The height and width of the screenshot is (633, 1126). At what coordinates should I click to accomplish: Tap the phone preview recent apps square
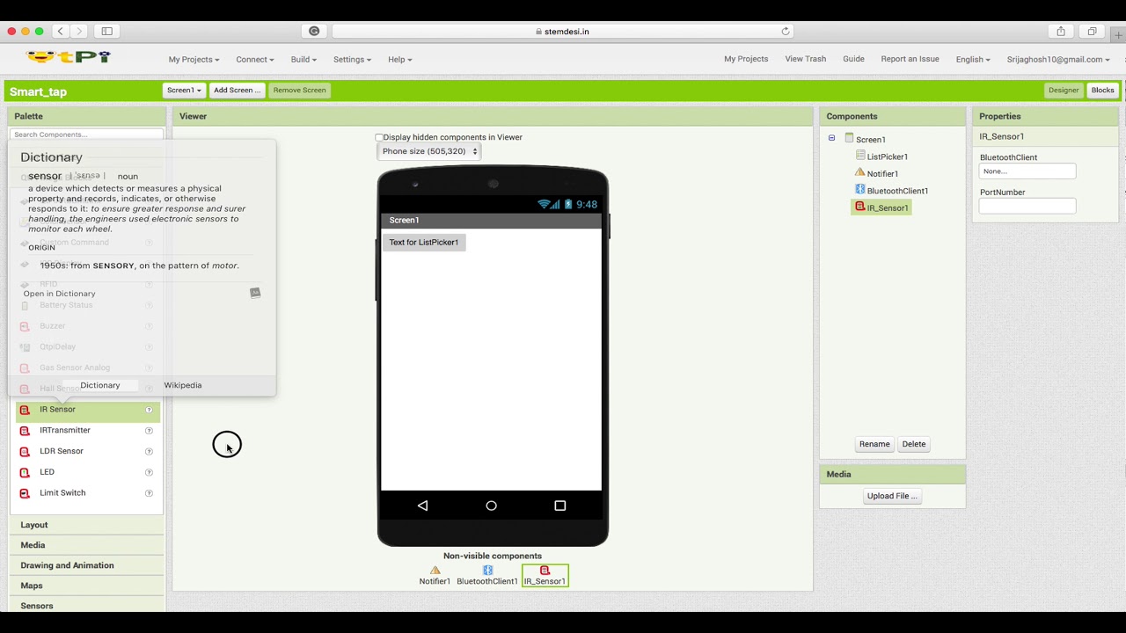pyautogui.click(x=559, y=506)
